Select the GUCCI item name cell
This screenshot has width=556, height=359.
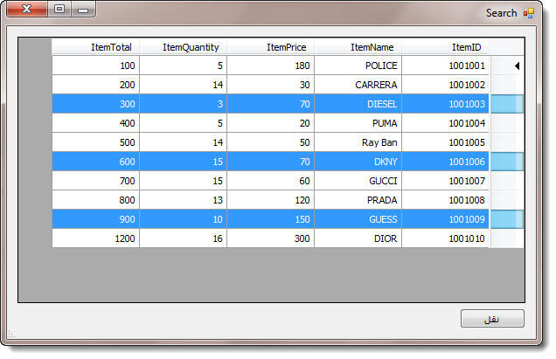[x=358, y=181]
